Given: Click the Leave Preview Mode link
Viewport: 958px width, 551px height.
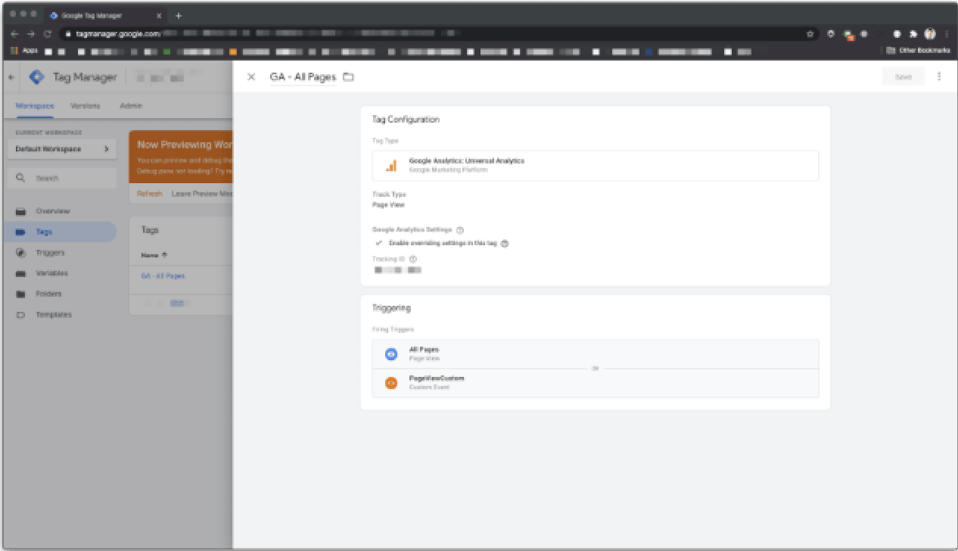Looking at the screenshot, I should click(x=202, y=194).
